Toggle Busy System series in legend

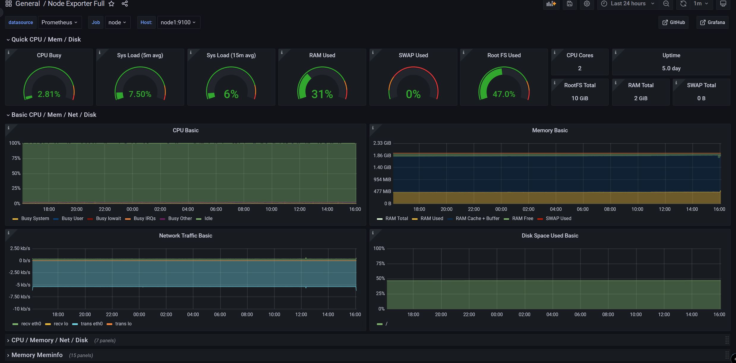(x=35, y=219)
